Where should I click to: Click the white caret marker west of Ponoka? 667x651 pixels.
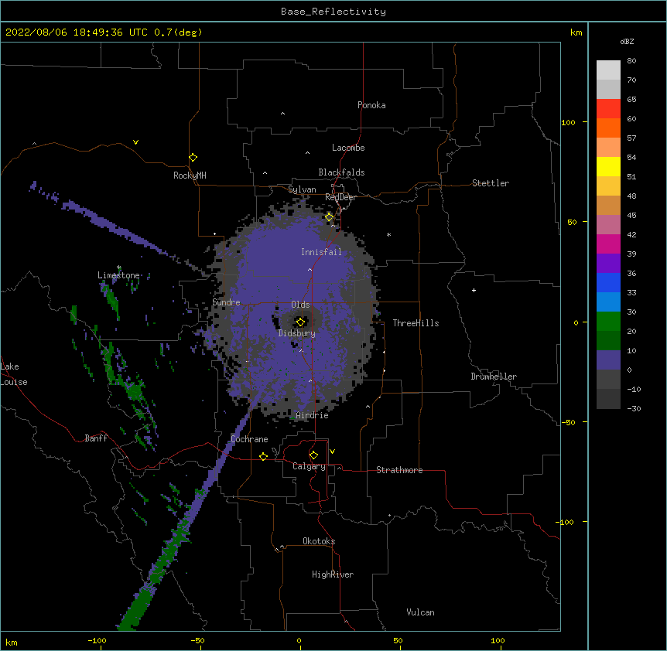[283, 114]
